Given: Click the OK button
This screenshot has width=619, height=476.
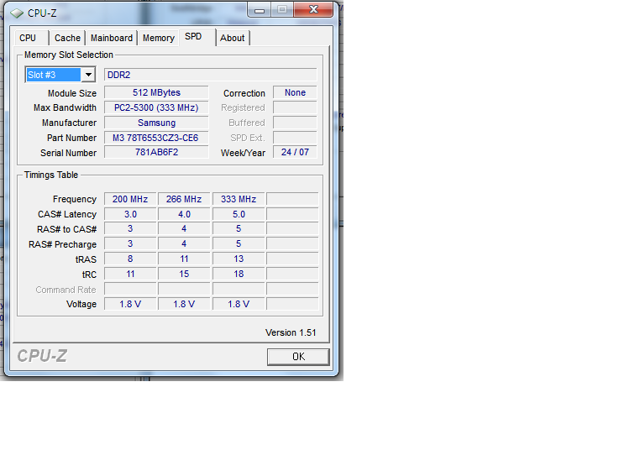Looking at the screenshot, I should coord(298,357).
